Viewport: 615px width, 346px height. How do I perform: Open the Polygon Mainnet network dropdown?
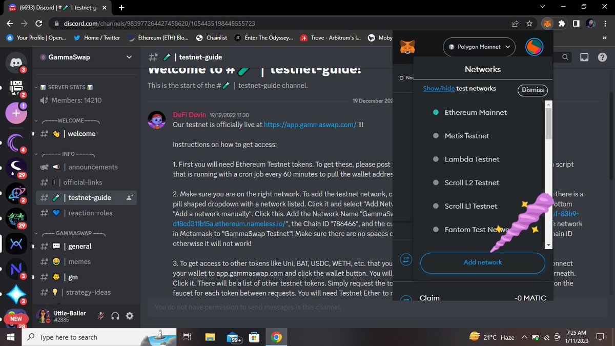[479, 47]
